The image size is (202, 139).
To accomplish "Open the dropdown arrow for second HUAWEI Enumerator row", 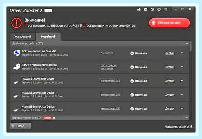I will [182, 95].
